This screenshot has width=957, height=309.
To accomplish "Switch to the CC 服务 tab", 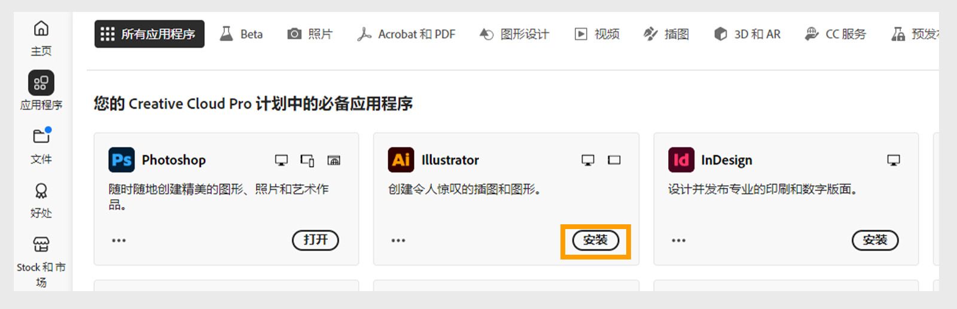I will click(x=836, y=34).
